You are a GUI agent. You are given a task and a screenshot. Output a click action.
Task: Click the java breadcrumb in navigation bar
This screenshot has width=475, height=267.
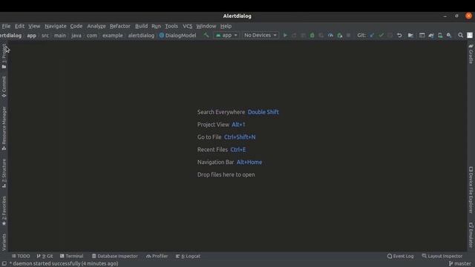point(76,36)
